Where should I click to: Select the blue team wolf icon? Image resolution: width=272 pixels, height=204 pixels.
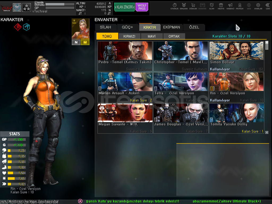pyautogui.click(x=27, y=27)
